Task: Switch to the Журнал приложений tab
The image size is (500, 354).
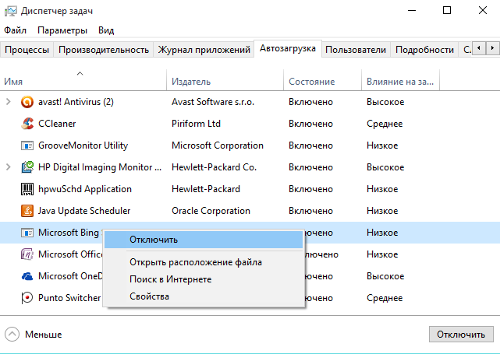Action: click(204, 50)
